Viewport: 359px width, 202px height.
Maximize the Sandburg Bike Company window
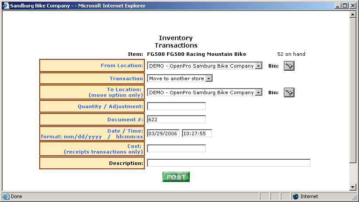coord(345,6)
